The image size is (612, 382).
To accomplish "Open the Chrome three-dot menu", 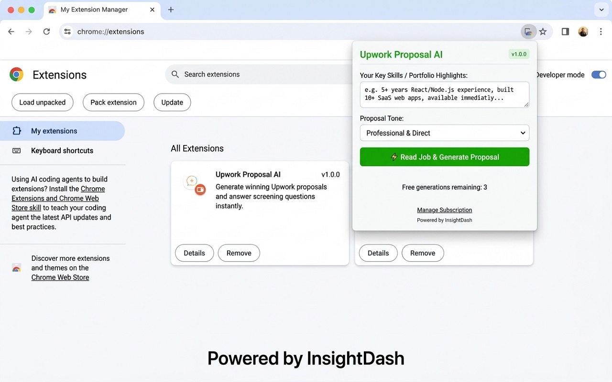I will 601,32.
